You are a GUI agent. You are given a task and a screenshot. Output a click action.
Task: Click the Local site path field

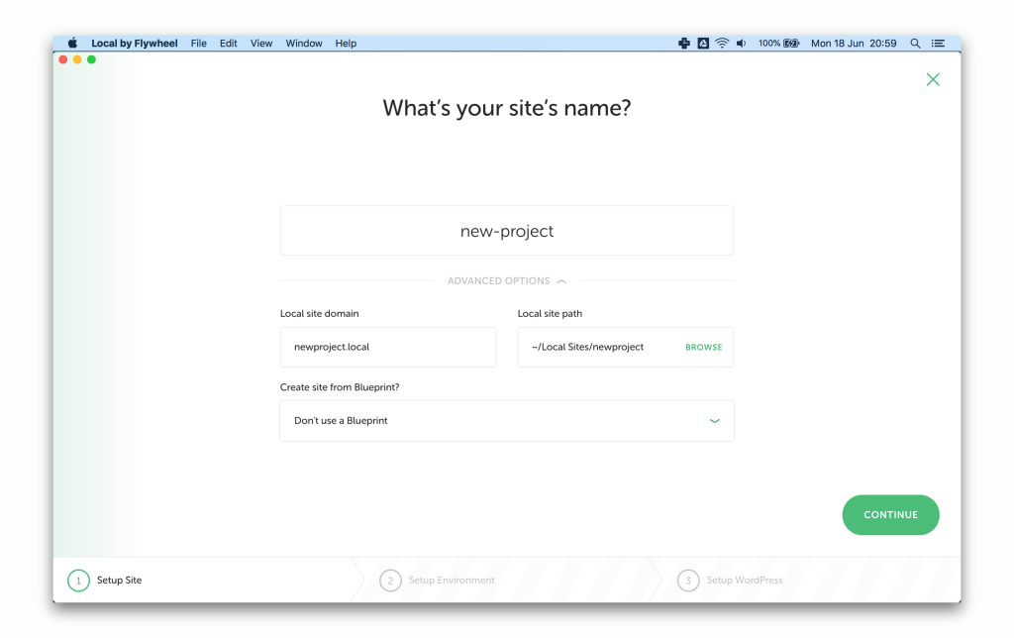pyautogui.click(x=626, y=347)
